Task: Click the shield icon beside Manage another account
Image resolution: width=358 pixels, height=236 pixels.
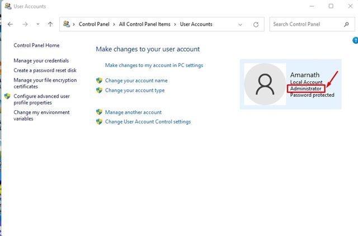Action: click(99, 112)
